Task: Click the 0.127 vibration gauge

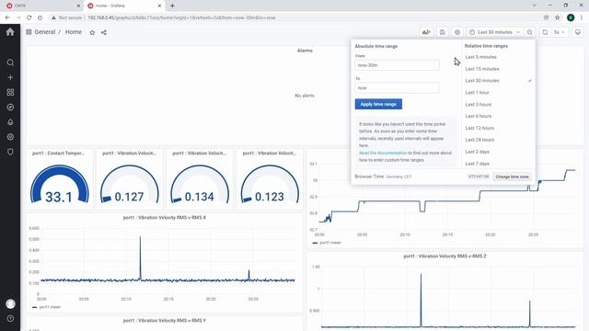Action: pos(129,184)
